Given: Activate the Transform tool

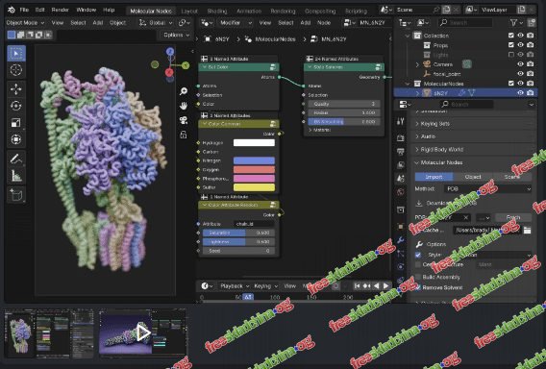Looking at the screenshot, I should click(16, 139).
